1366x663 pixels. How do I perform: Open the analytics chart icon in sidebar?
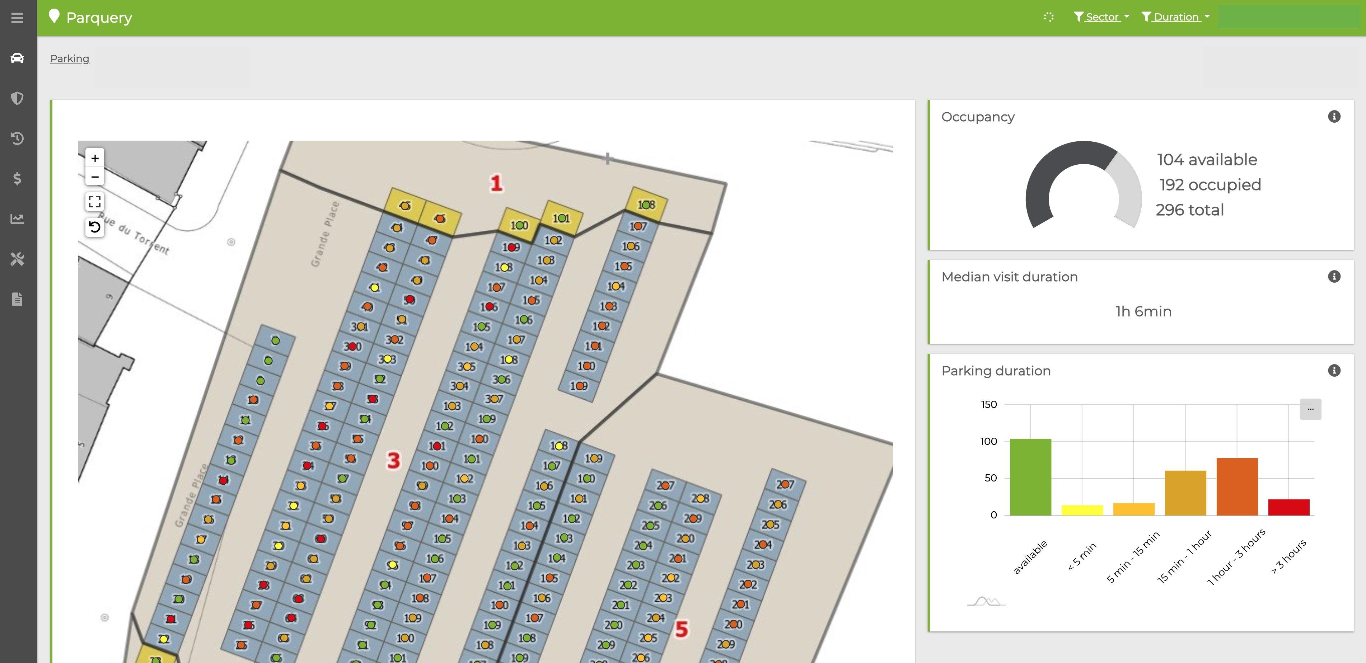(x=18, y=219)
